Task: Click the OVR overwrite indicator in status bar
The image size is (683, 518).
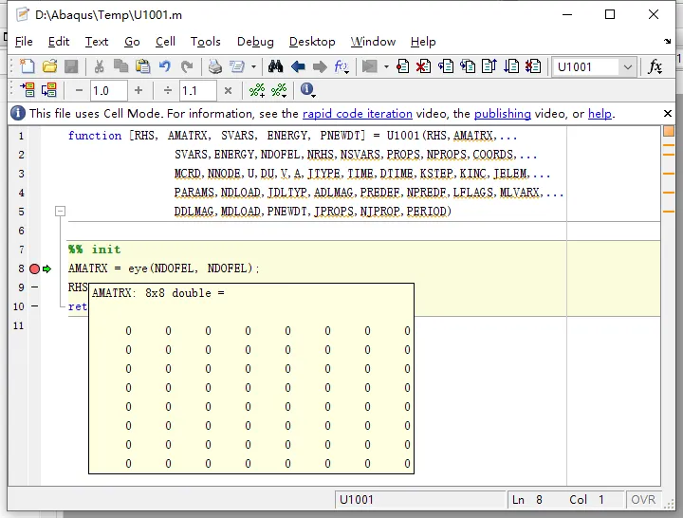Action: (x=643, y=500)
